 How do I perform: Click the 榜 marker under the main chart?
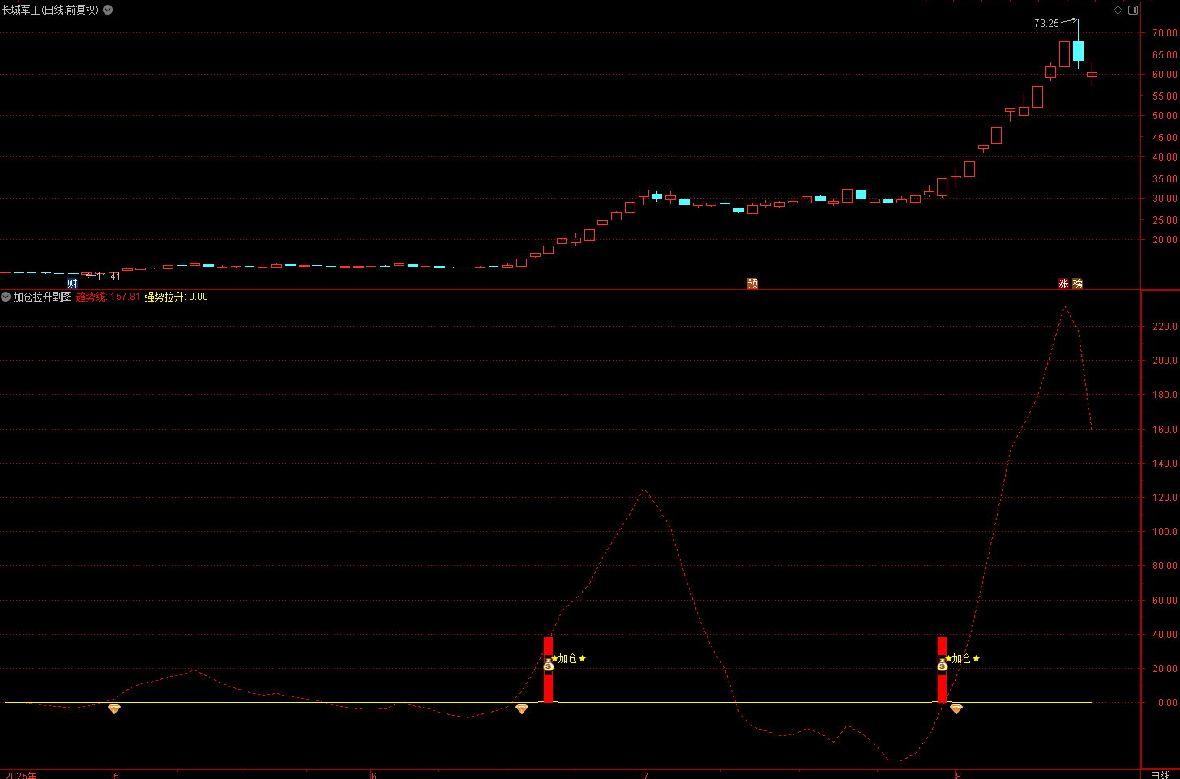[1077, 283]
